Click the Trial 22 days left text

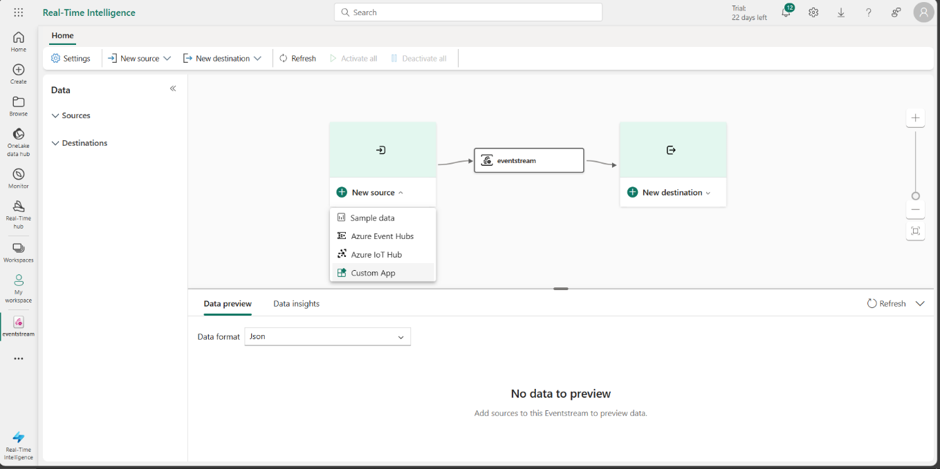click(749, 12)
